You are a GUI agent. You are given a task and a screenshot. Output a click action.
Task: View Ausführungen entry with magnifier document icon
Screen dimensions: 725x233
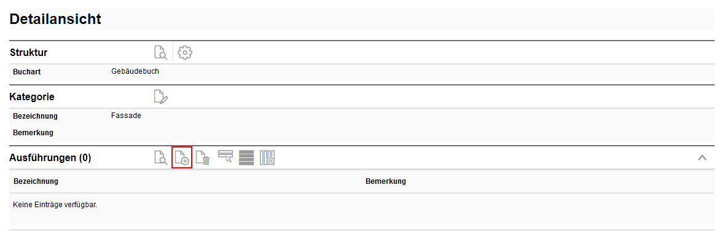click(160, 157)
